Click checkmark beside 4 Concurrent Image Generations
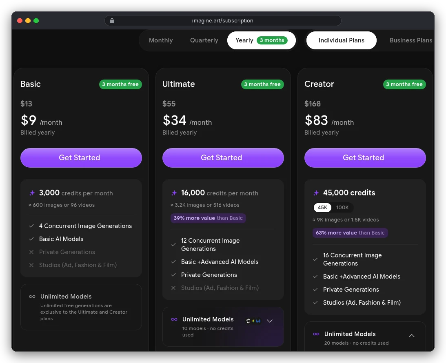The height and width of the screenshot is (363, 446). coord(31,226)
